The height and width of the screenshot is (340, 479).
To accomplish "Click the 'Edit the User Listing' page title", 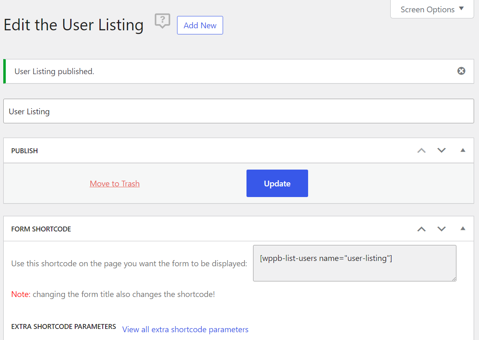I will [x=74, y=25].
